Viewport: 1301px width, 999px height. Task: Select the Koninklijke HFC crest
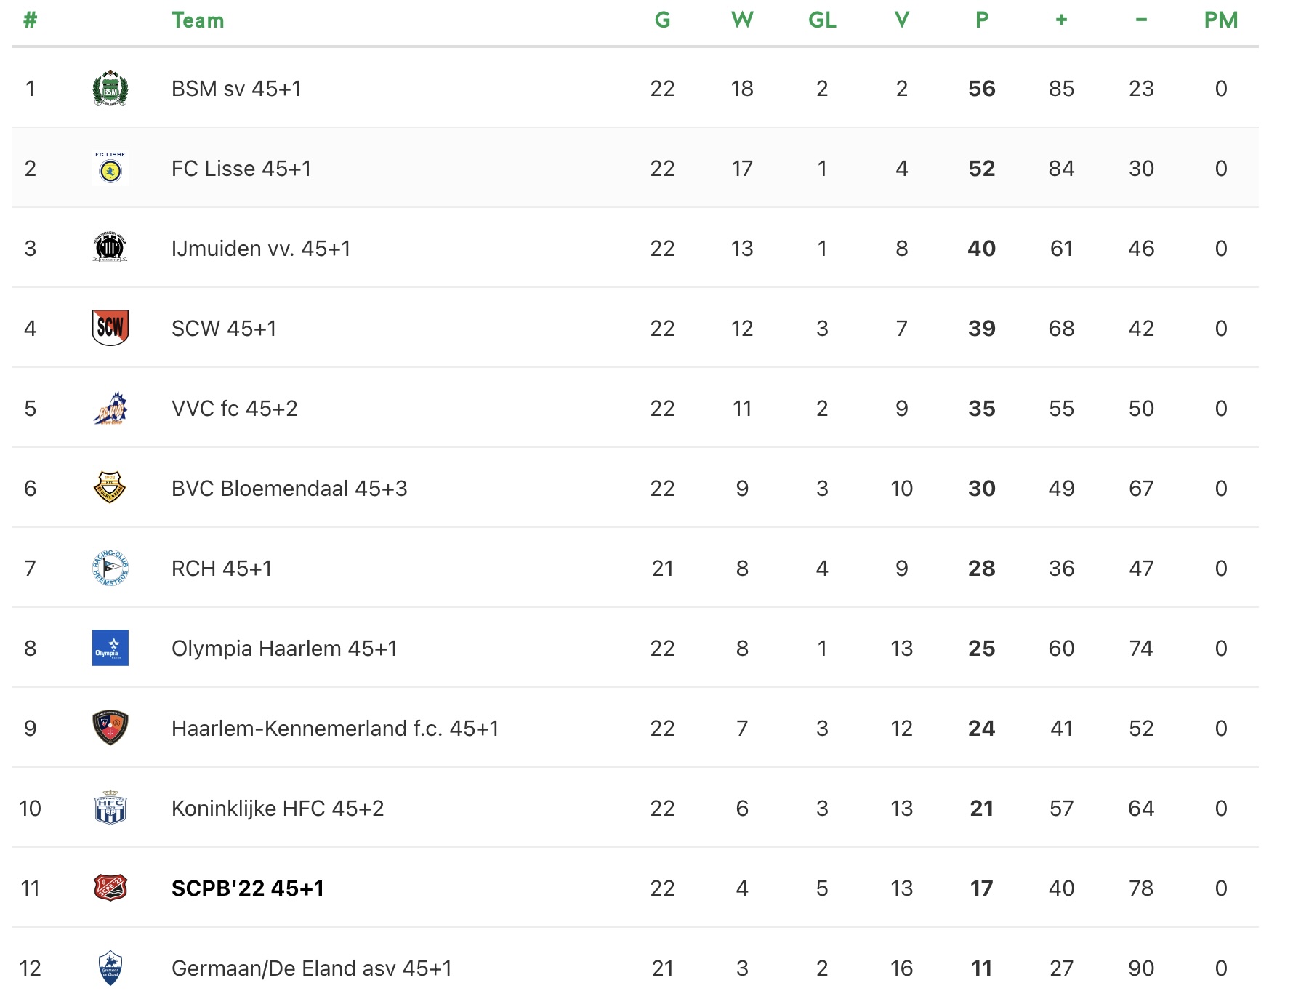coord(110,808)
